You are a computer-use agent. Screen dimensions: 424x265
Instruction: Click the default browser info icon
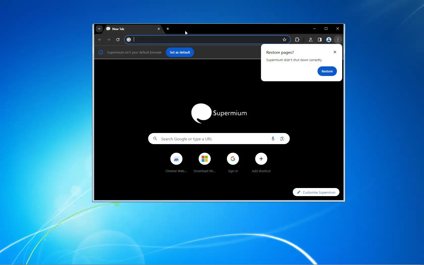(101, 52)
